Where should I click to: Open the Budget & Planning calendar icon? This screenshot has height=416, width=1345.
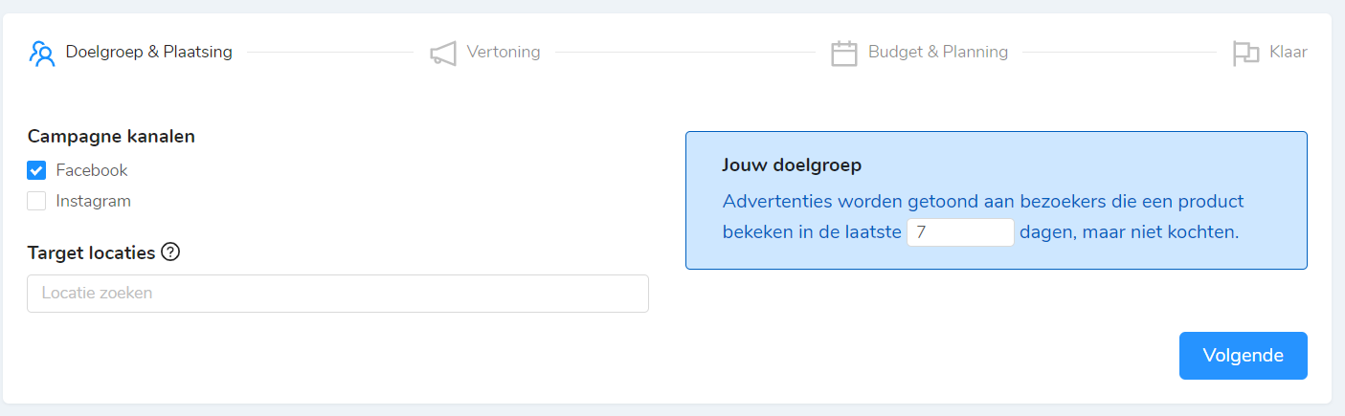[844, 53]
